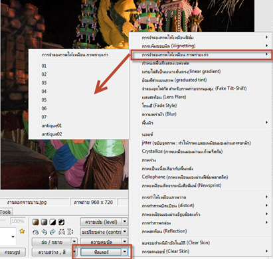Viewport: 273px width, 259px height.
Task: Select the highlighted antique photo menu entry
Action: point(201,54)
